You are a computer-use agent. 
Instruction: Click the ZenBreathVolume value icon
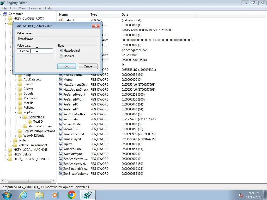[x=61, y=173]
